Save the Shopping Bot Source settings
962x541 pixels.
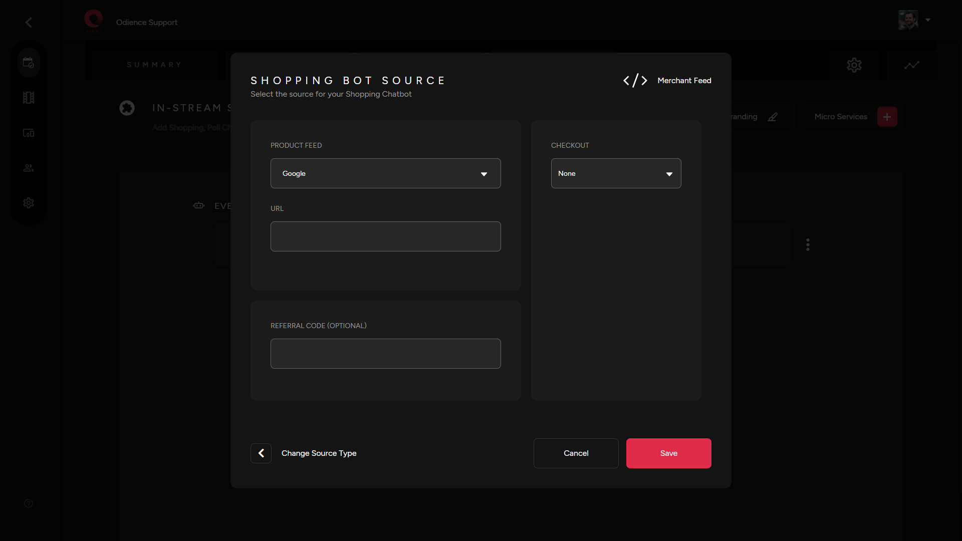coord(668,453)
